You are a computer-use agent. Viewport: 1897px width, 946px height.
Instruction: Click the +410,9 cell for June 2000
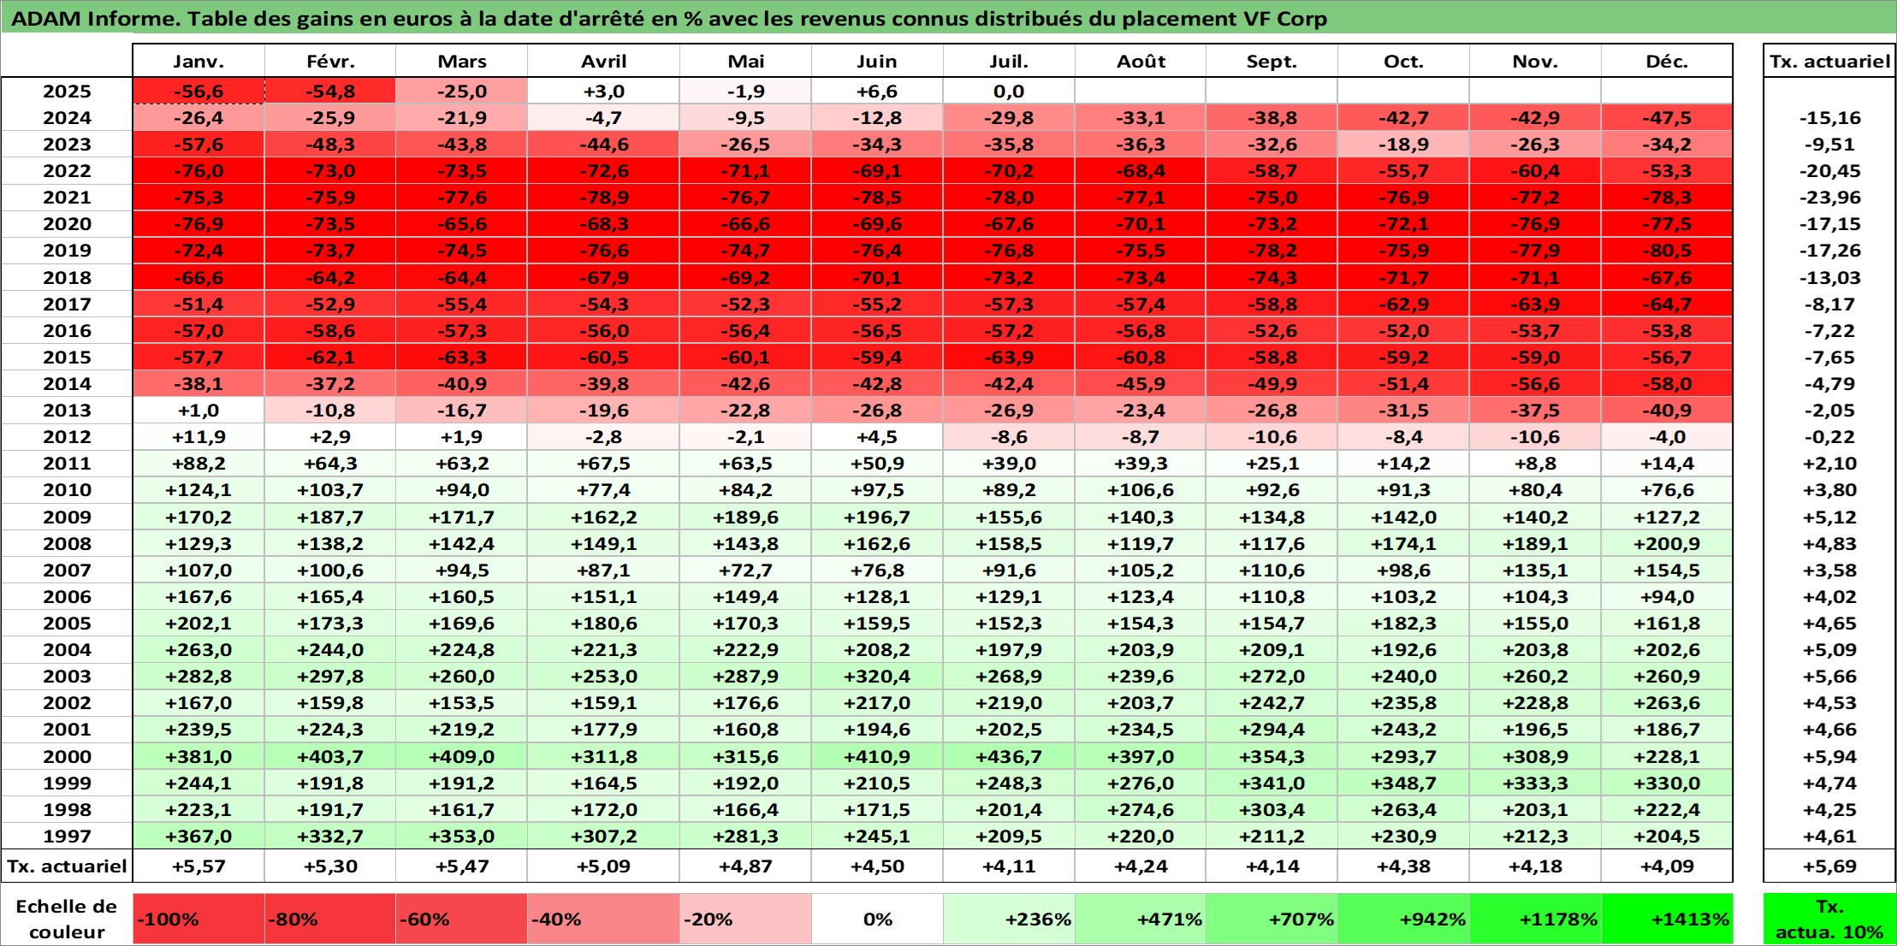click(877, 756)
